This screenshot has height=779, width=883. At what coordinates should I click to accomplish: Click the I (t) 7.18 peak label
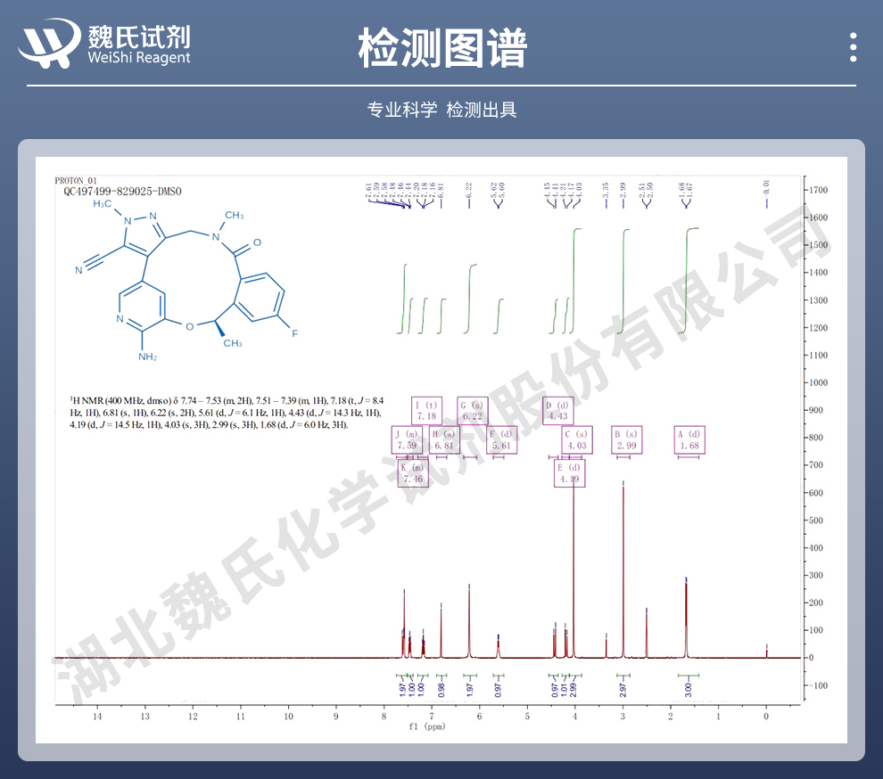click(426, 410)
